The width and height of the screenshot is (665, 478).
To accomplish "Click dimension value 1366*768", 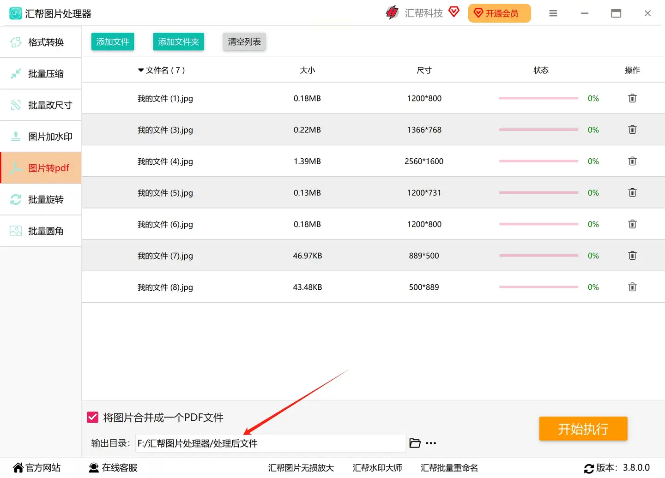I will click(424, 130).
